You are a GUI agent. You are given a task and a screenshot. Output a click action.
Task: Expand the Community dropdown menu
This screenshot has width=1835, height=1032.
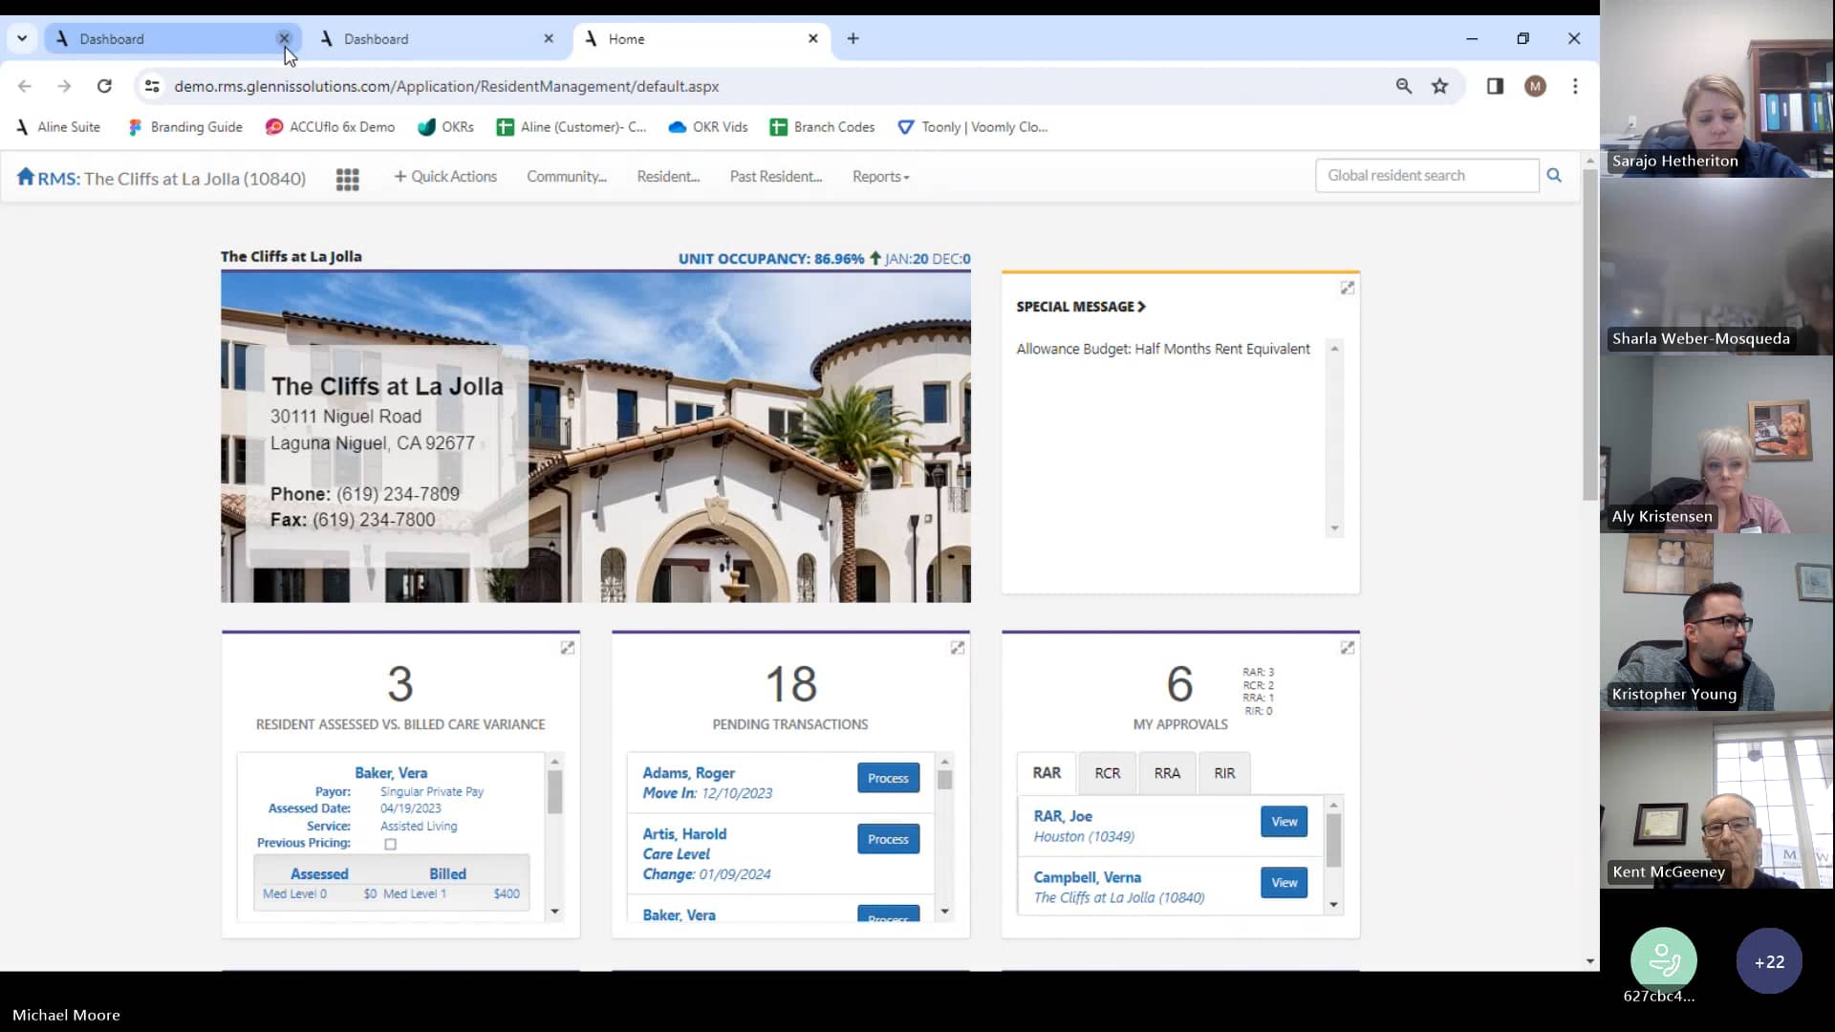coord(567,175)
